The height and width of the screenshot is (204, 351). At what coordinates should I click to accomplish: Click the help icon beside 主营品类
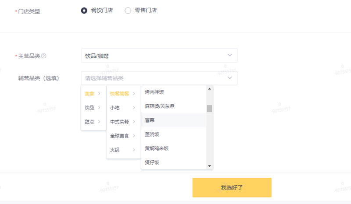(44, 56)
